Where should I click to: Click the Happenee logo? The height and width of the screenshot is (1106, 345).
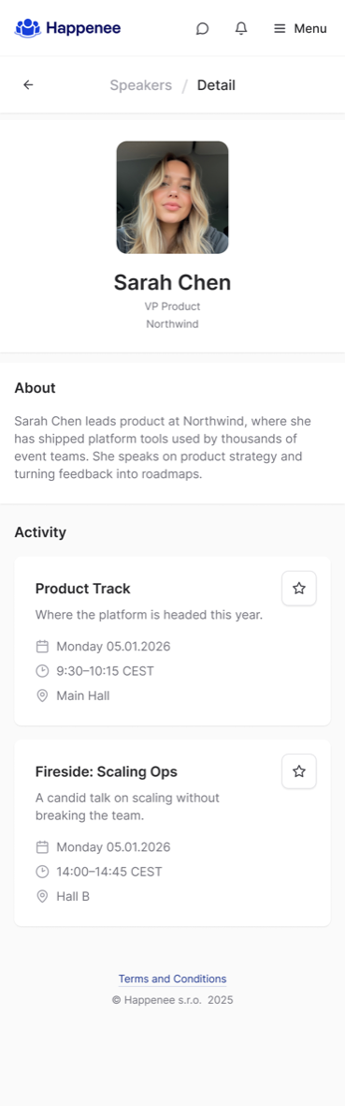click(67, 28)
